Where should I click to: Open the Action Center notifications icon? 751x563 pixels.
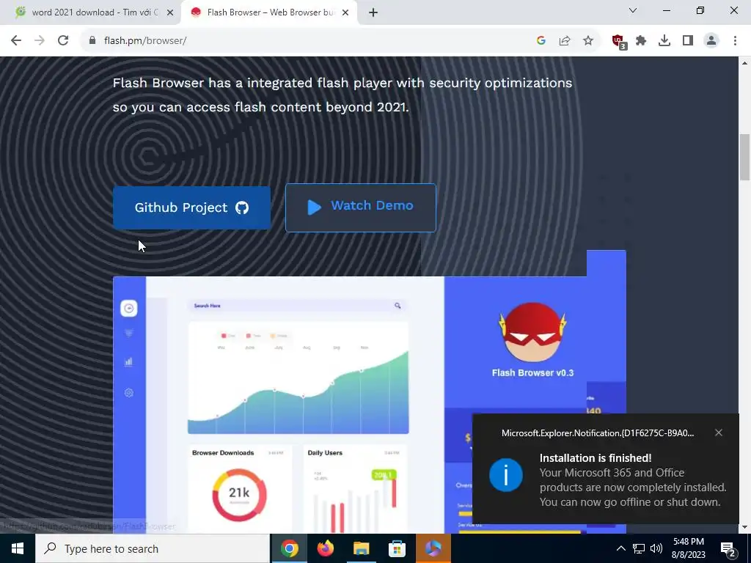click(x=728, y=548)
